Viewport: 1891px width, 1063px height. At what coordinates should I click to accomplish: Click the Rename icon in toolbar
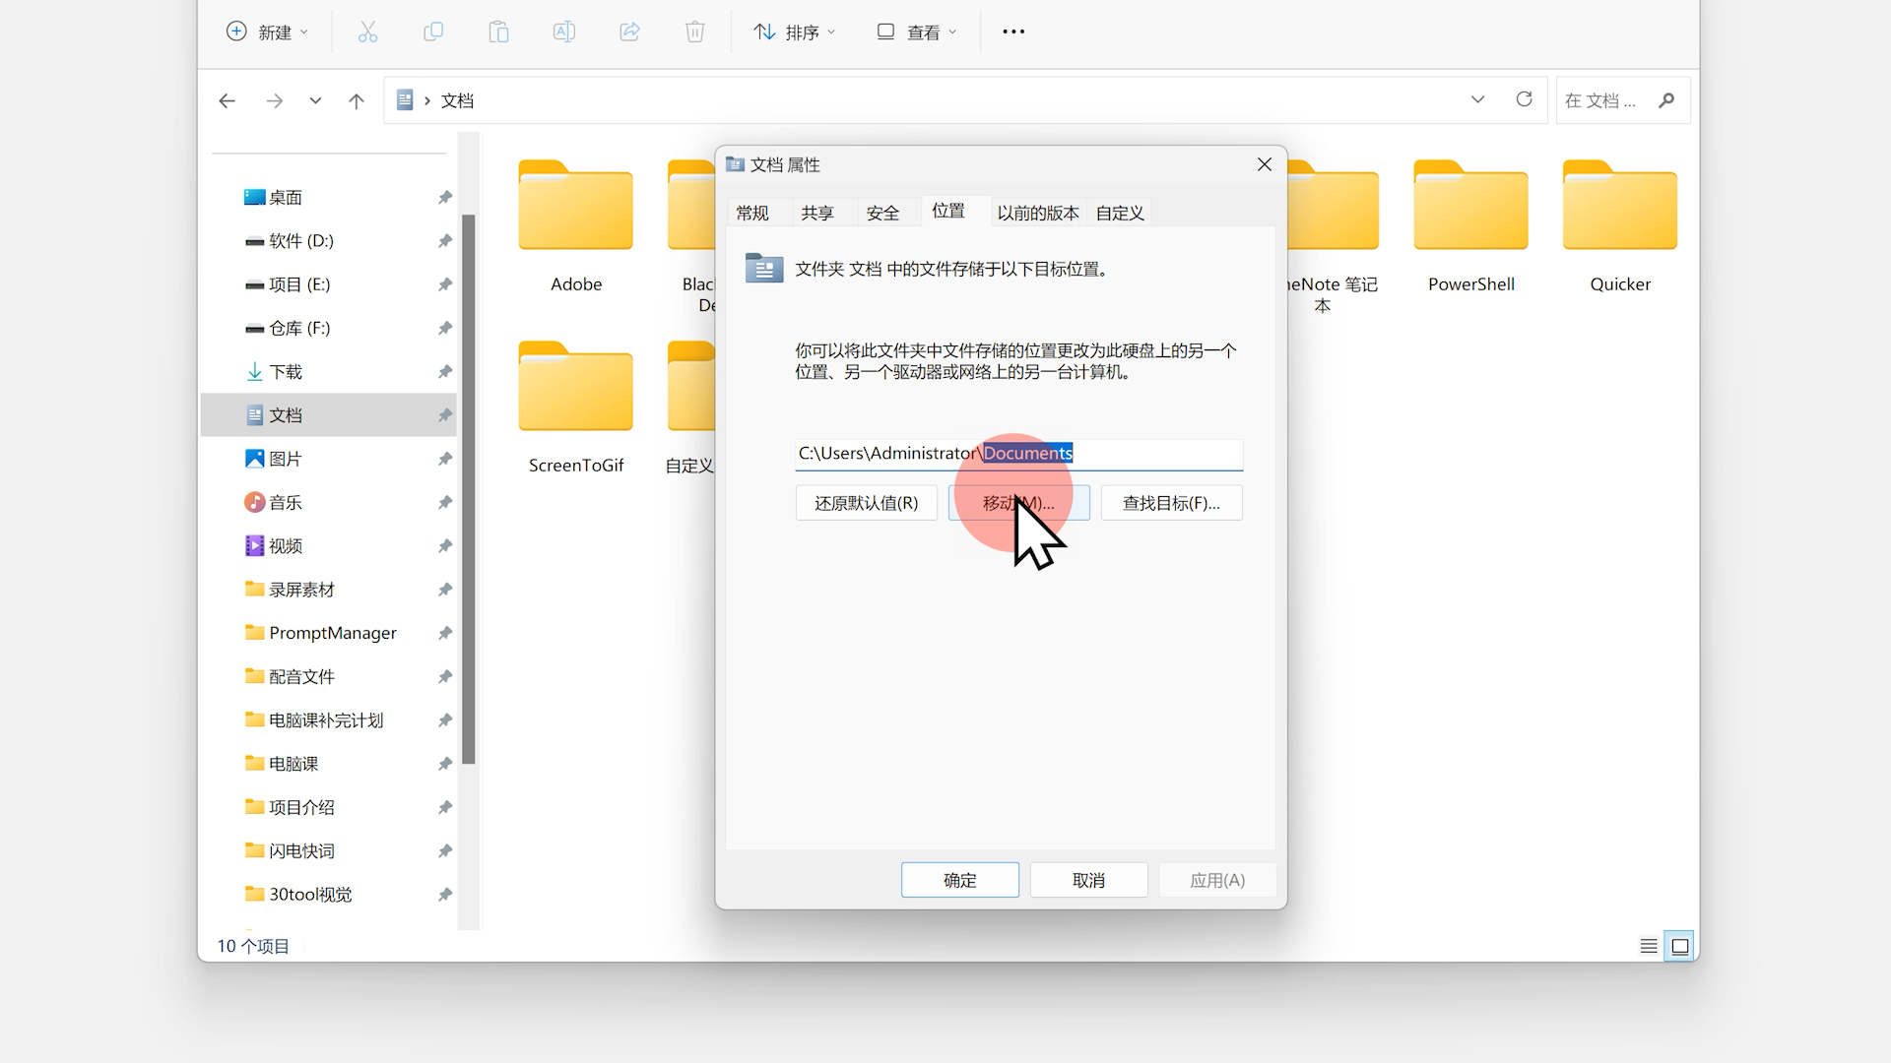tap(564, 32)
